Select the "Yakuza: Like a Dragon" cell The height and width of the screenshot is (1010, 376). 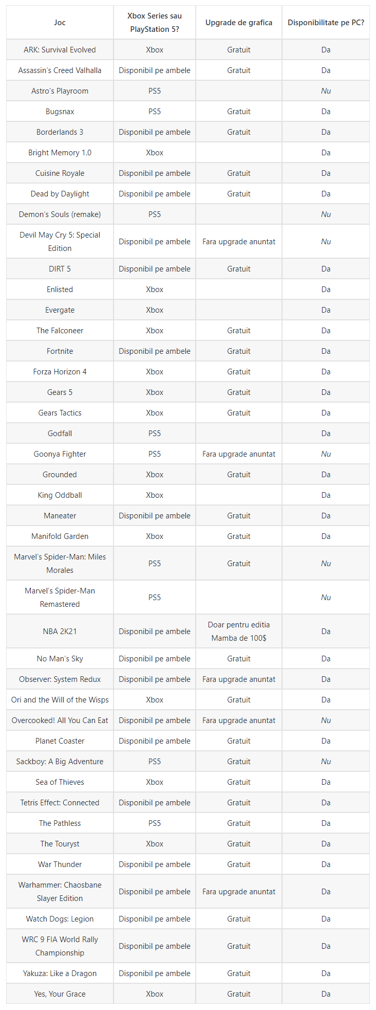tap(60, 973)
